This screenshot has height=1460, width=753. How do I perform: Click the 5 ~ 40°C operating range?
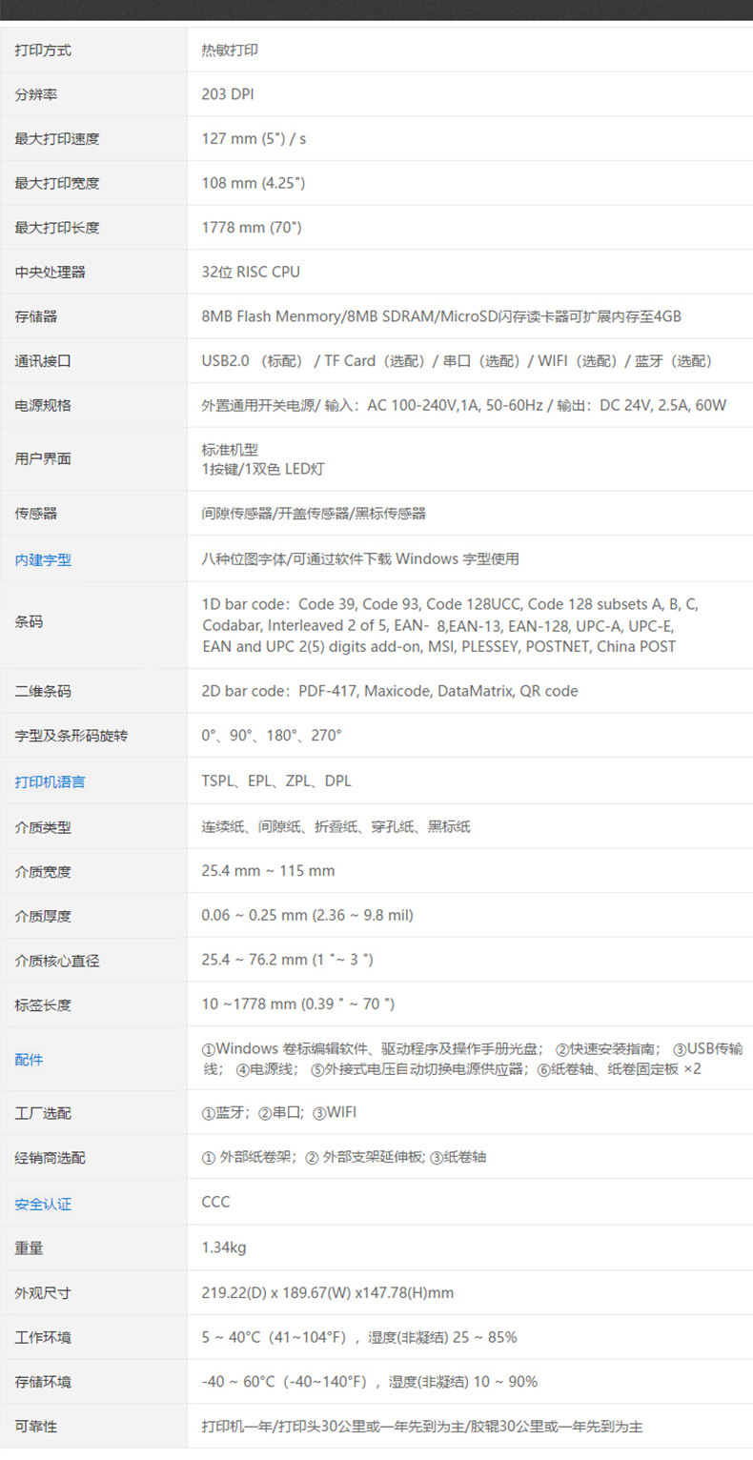click(x=359, y=1337)
